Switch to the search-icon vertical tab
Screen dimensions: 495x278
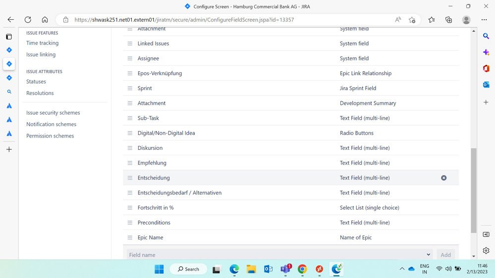click(x=9, y=92)
